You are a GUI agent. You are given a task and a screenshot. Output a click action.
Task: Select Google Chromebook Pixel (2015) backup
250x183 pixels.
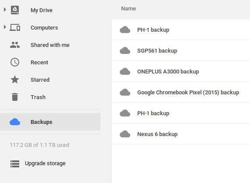[x=181, y=92]
